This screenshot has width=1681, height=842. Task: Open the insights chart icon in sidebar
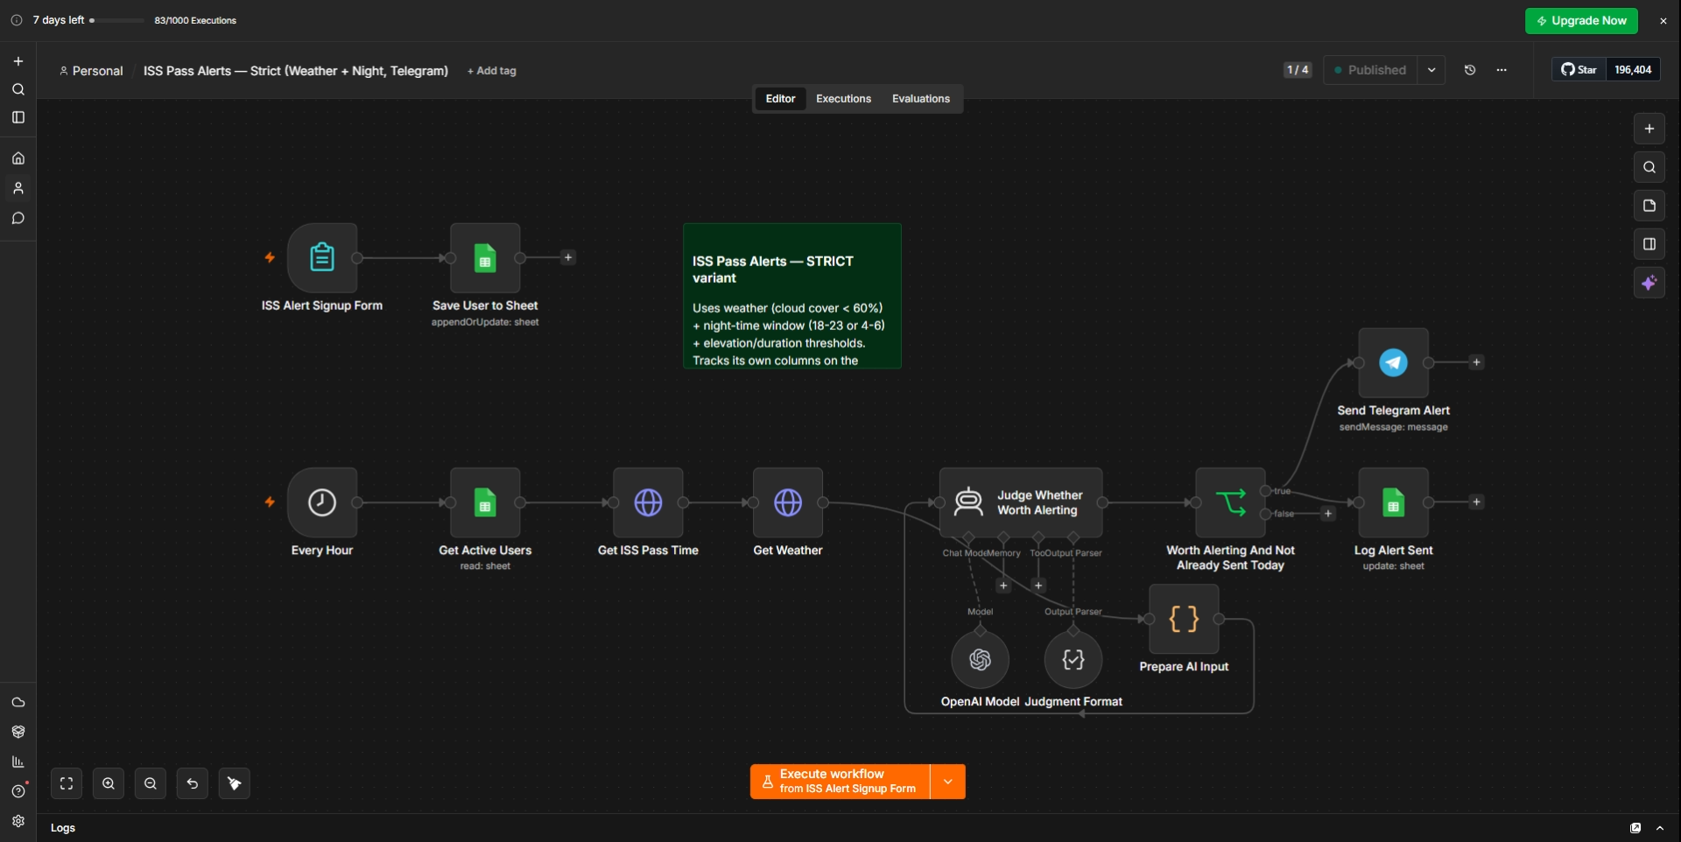18,761
